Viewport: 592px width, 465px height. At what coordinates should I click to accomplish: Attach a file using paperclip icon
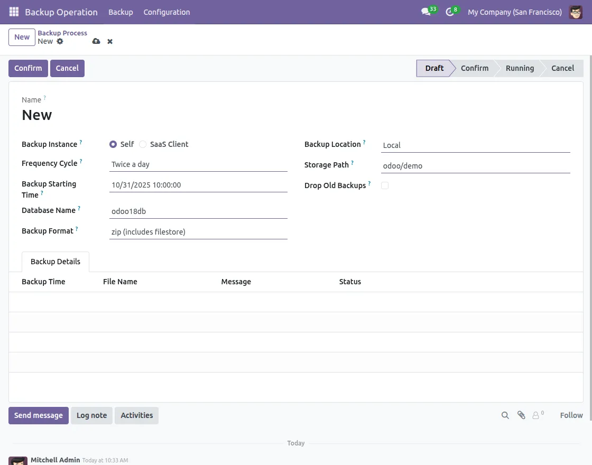(521, 415)
